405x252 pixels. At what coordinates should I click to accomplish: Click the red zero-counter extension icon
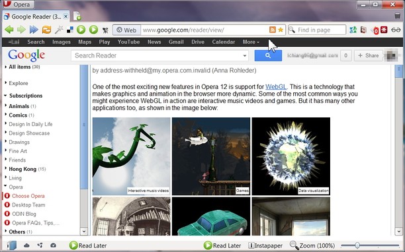(x=375, y=31)
